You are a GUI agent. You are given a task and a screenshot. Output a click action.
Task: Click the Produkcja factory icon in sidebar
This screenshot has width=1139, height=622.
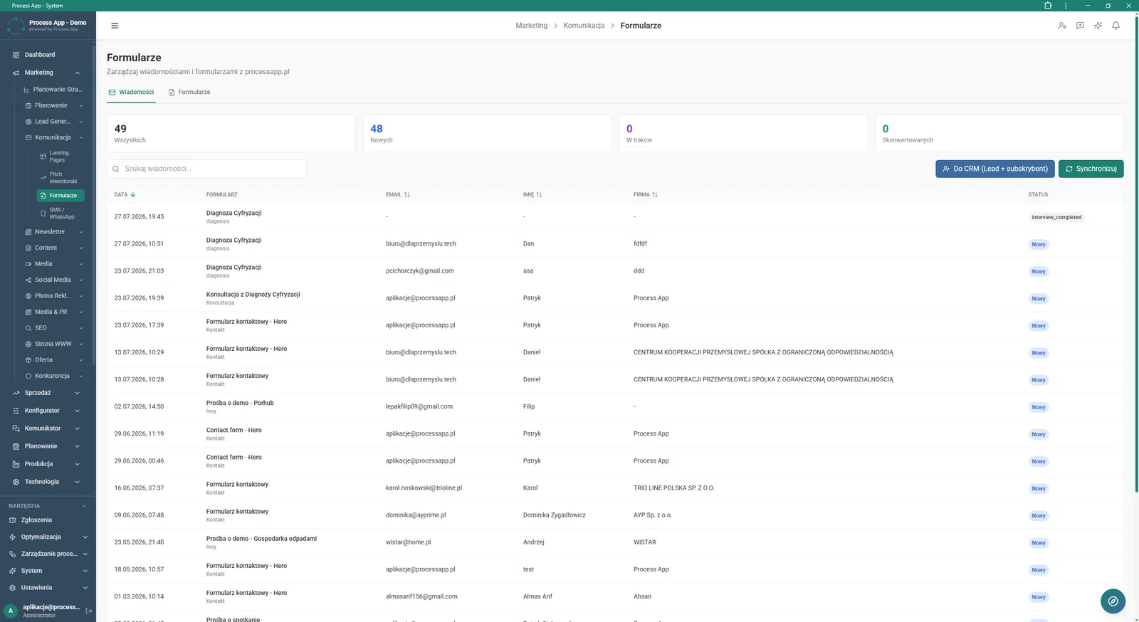click(16, 464)
